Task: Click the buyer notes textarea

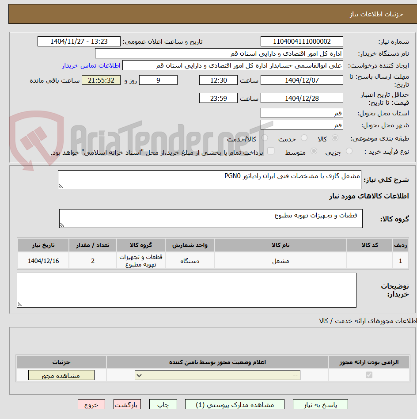Action: click(186, 290)
